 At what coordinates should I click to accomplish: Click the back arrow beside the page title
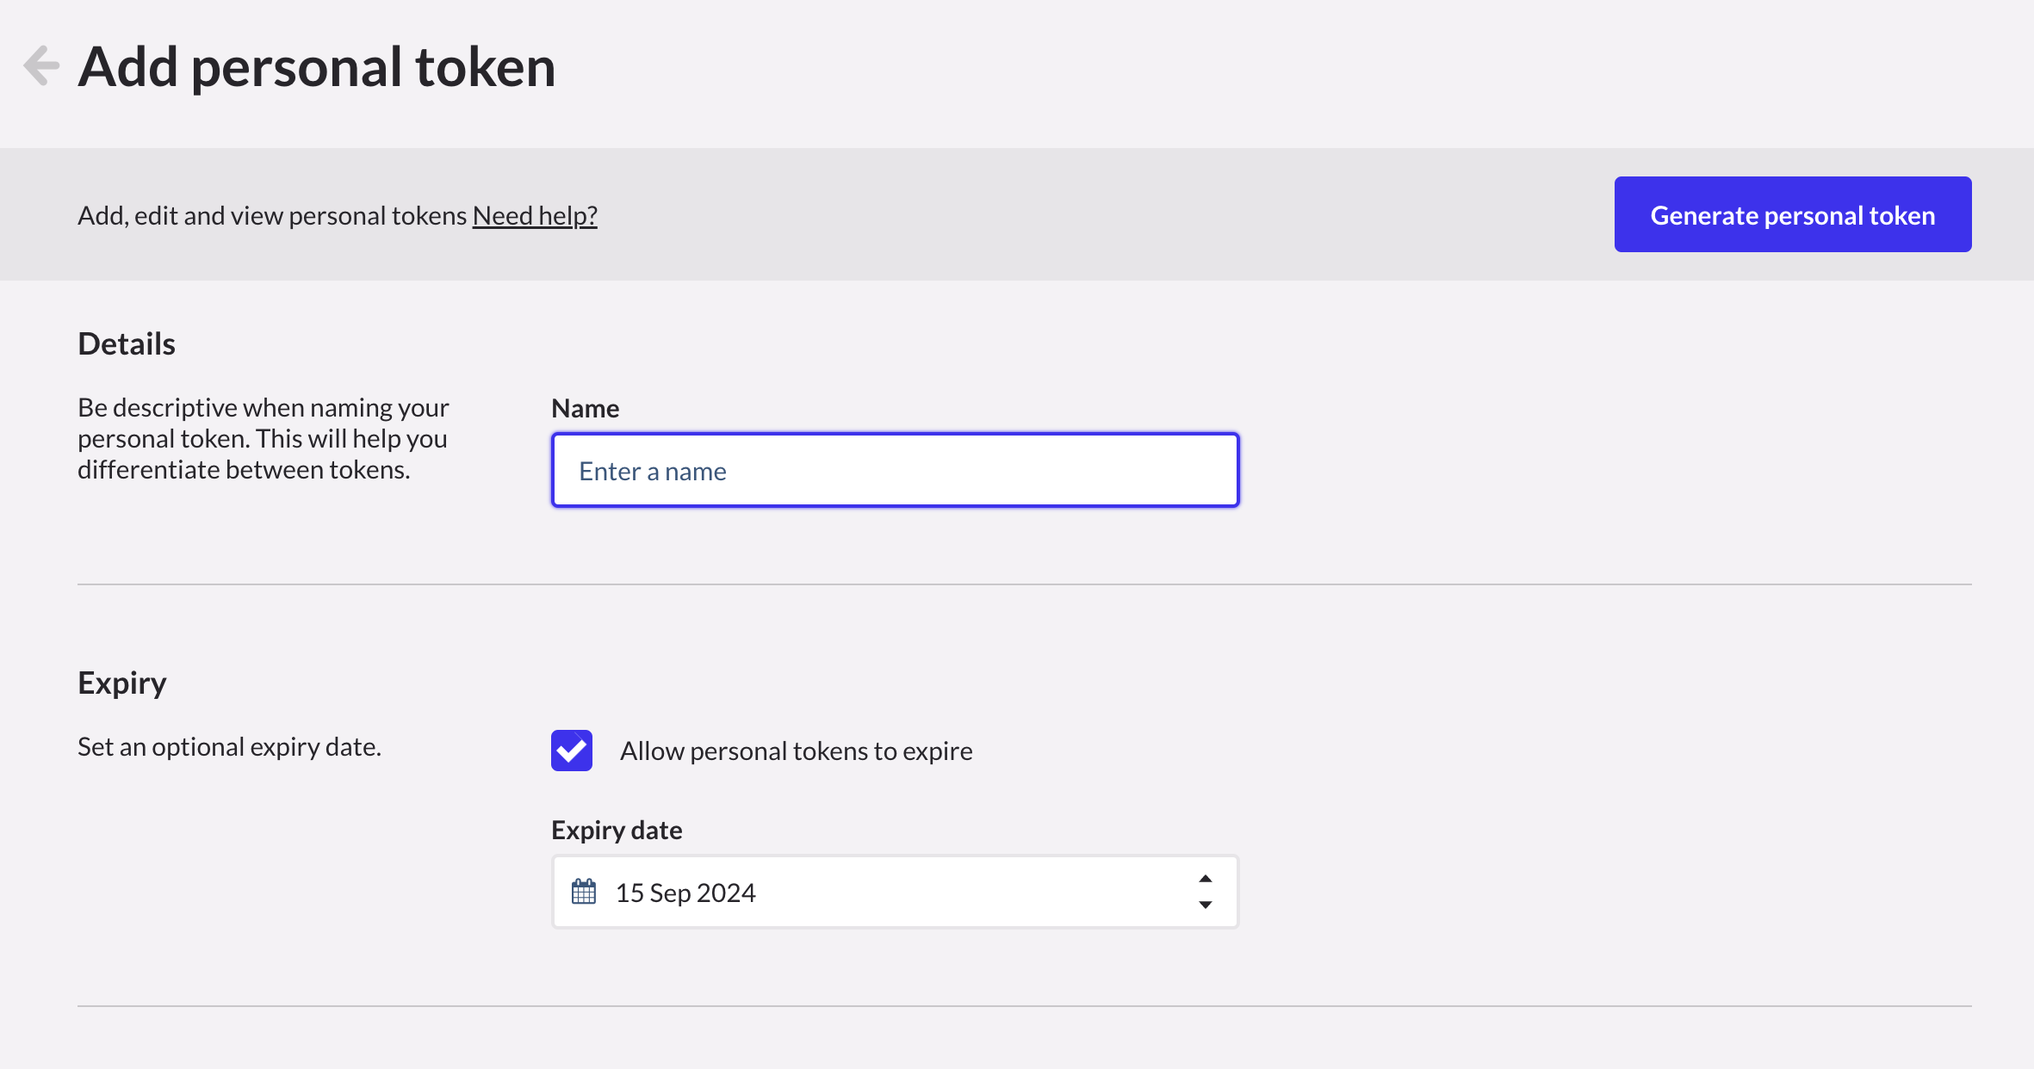[x=41, y=65]
